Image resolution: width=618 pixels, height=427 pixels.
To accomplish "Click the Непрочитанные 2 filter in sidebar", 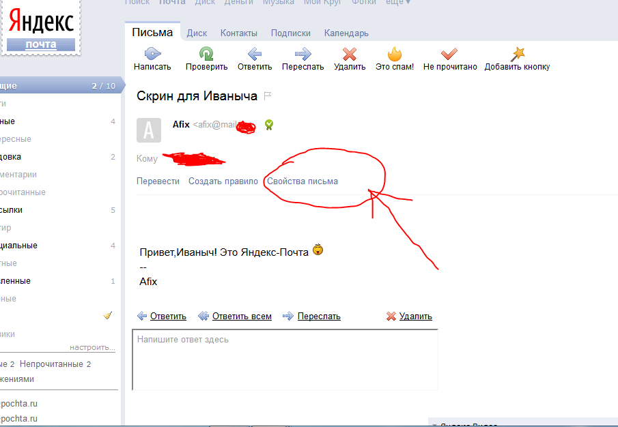I will pos(55,364).
